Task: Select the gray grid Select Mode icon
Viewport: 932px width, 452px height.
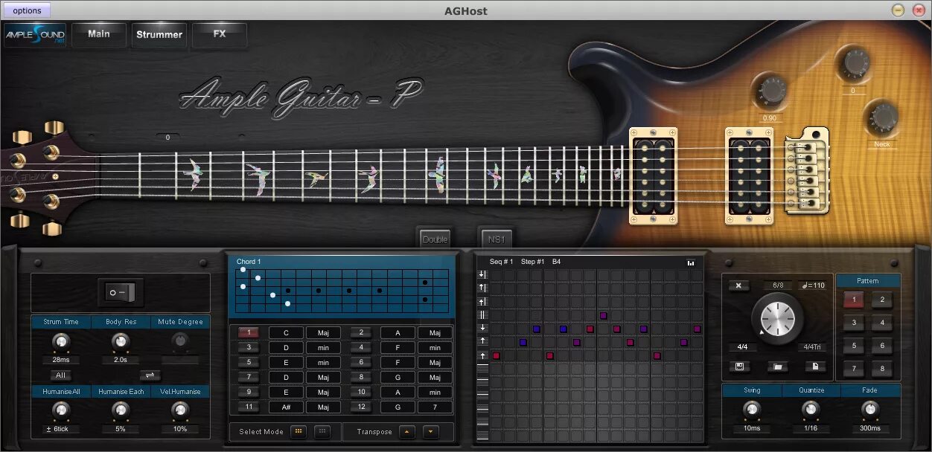Action: [322, 431]
